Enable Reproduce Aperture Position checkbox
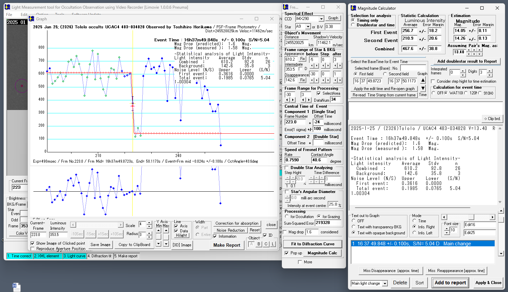The height and width of the screenshot is (292, 508). 33,249
